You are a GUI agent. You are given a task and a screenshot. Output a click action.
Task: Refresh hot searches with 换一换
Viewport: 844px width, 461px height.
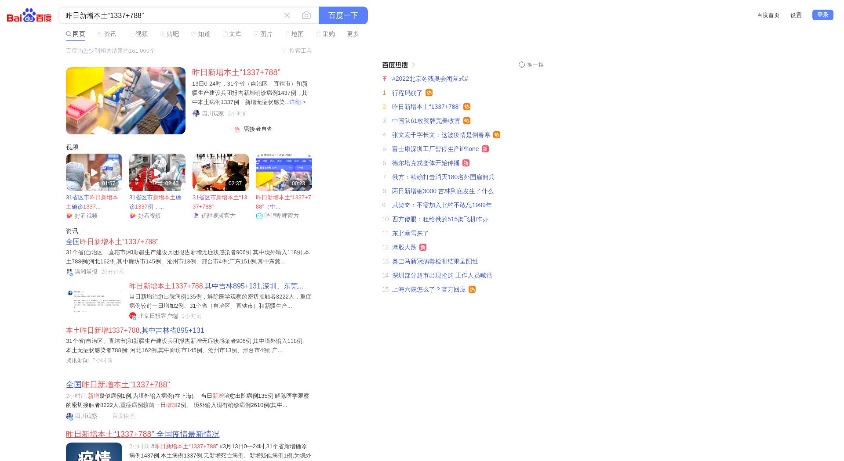[x=531, y=65]
